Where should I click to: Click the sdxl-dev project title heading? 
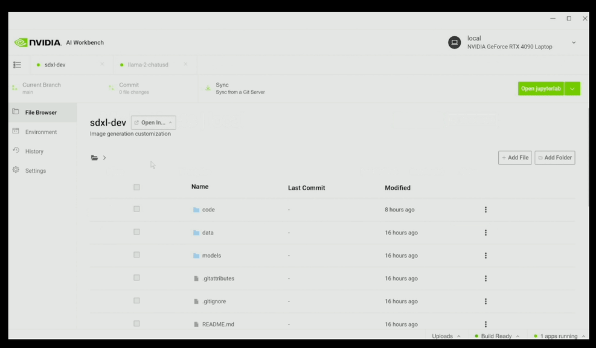(108, 123)
